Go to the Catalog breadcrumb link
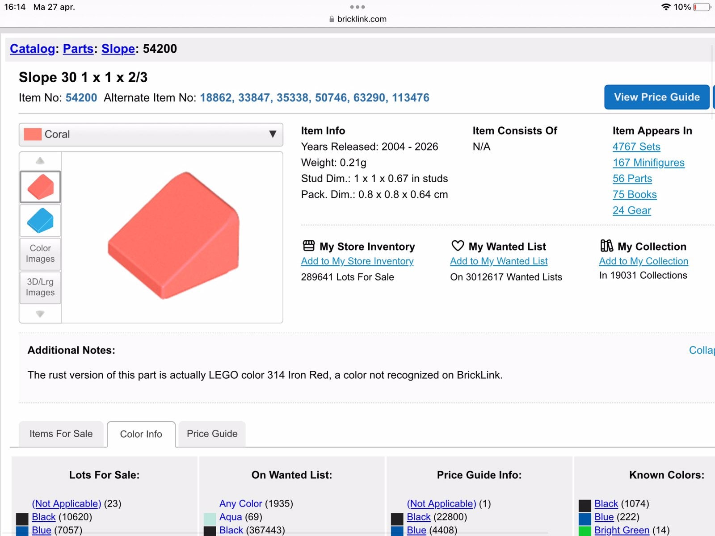 click(33, 49)
